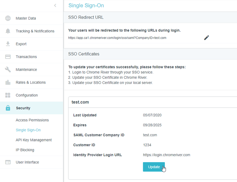Expand the Master Data menu label
Image resolution: width=237 pixels, height=182 pixels.
pyautogui.click(x=26, y=18)
